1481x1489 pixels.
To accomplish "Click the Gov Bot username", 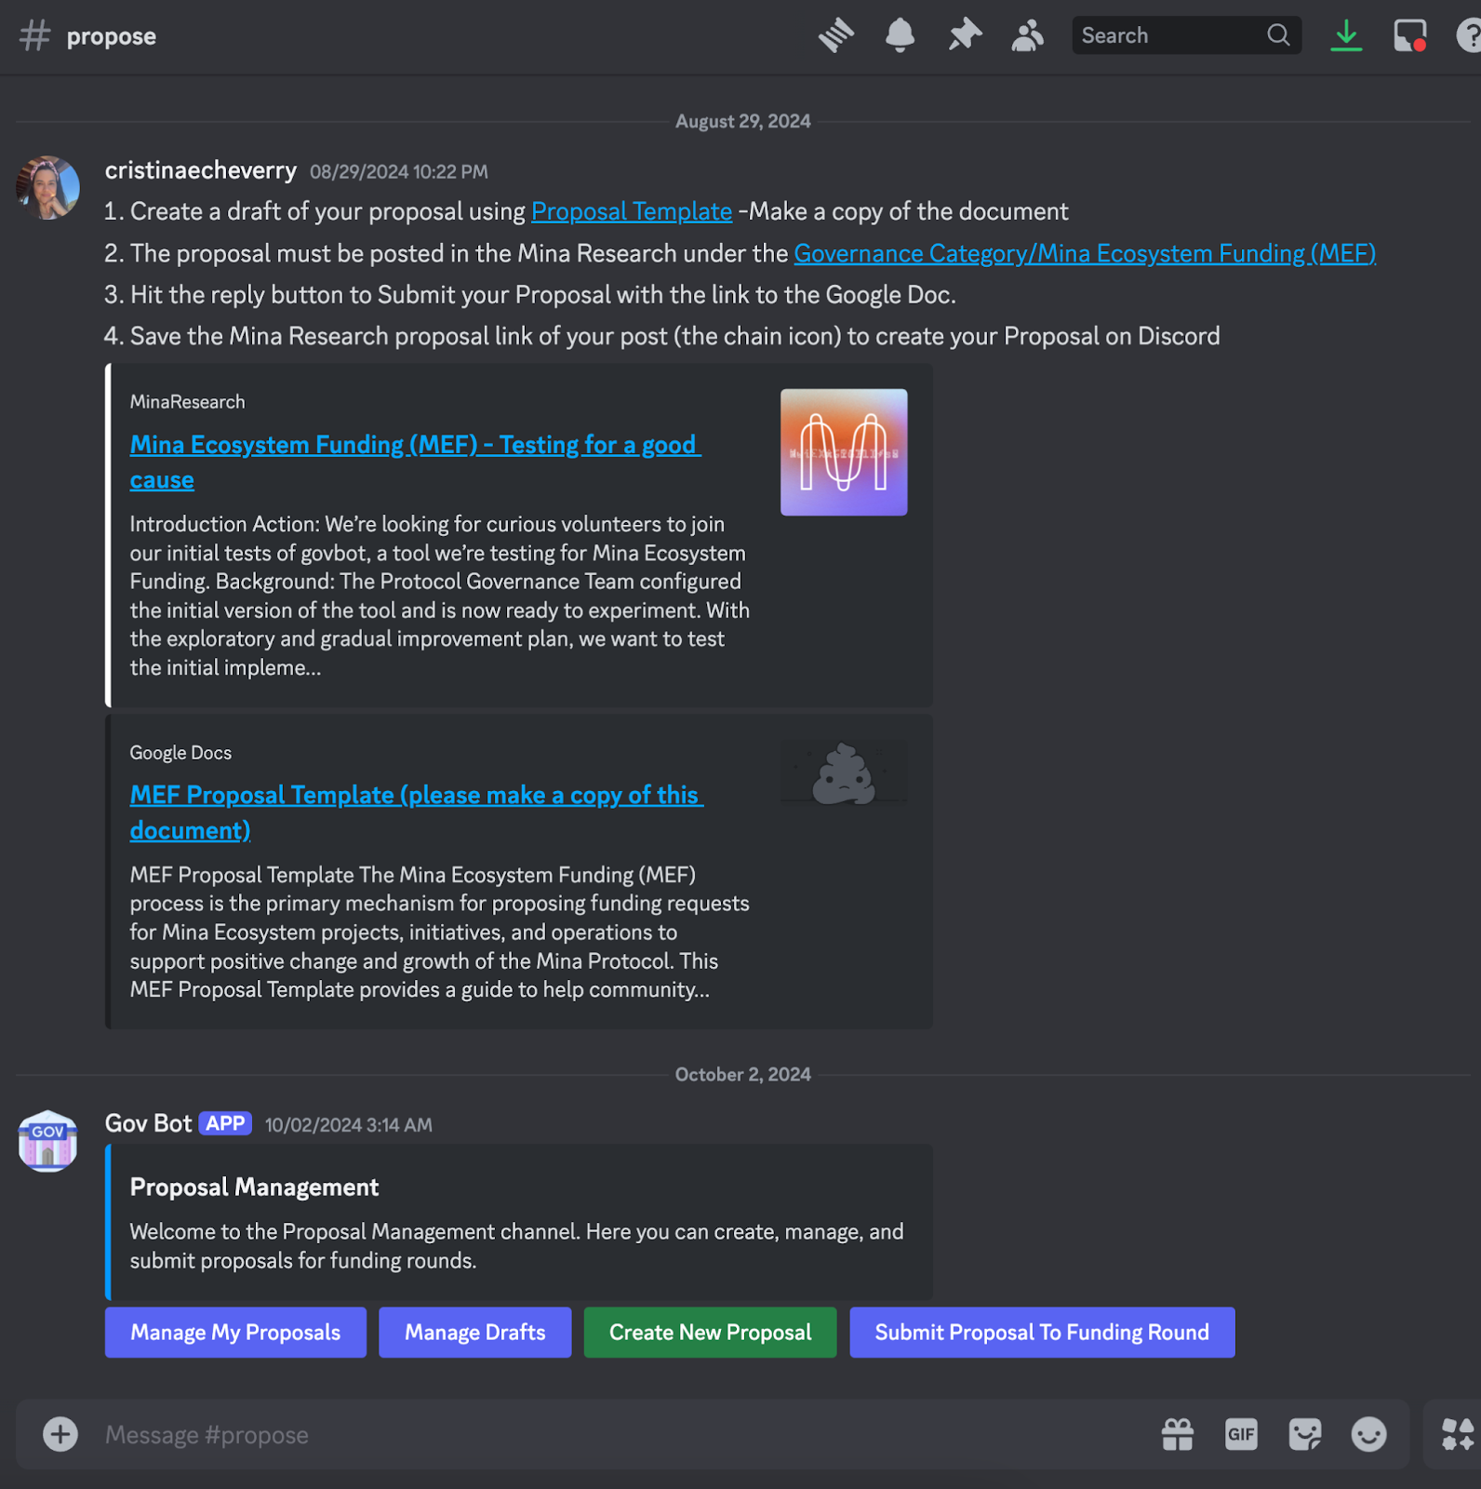I will [148, 1123].
